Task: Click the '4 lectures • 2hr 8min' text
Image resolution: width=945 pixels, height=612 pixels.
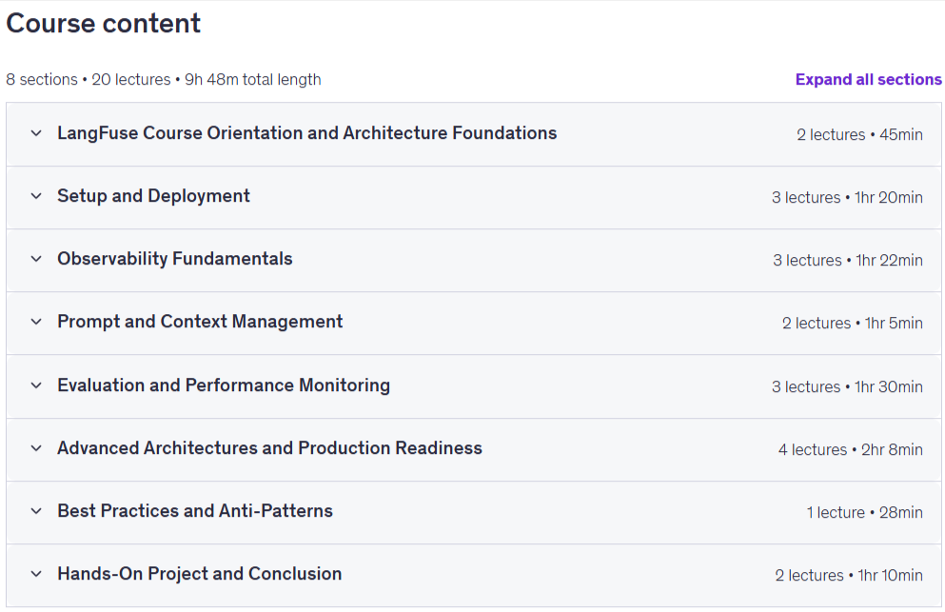Action: click(x=851, y=449)
